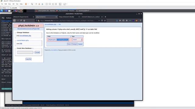
Task: Click the Kali menu dragon icon
Action: pos(2,11)
